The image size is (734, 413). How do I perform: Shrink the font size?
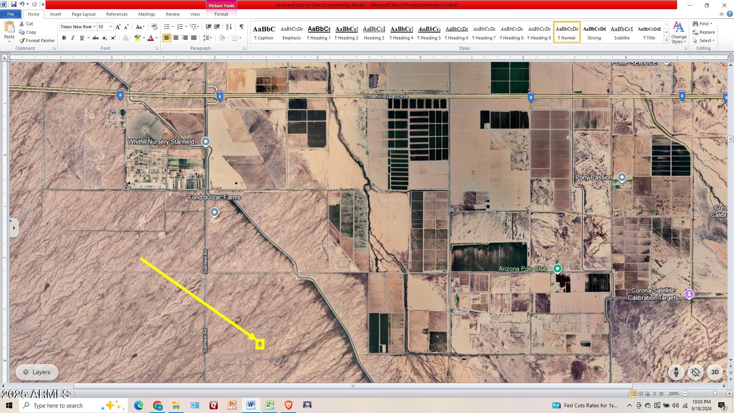(126, 27)
